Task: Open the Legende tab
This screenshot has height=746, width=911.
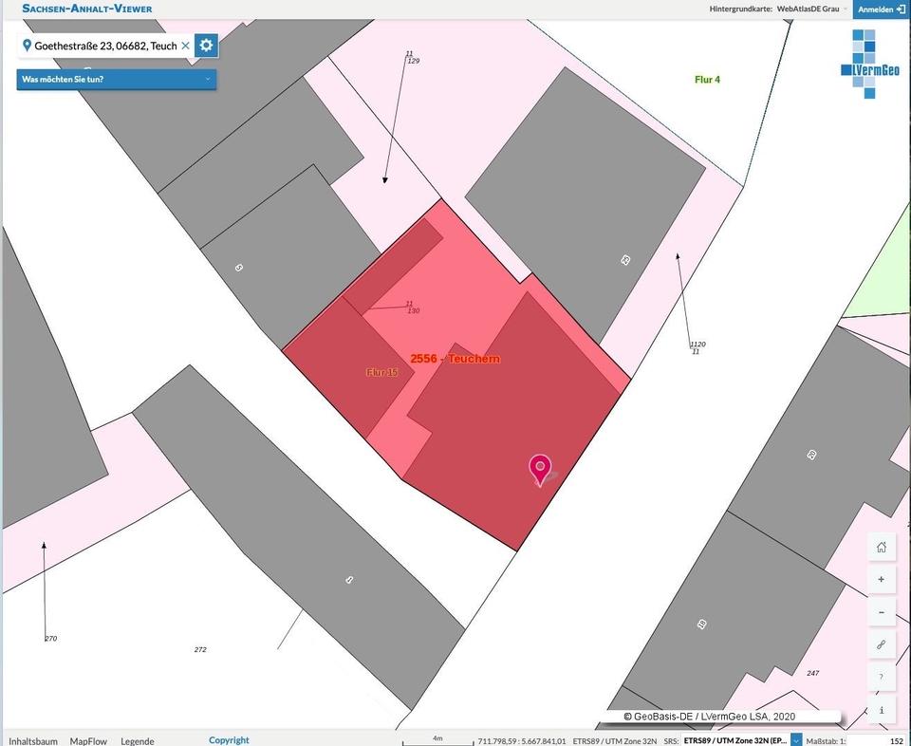Action: 137,740
